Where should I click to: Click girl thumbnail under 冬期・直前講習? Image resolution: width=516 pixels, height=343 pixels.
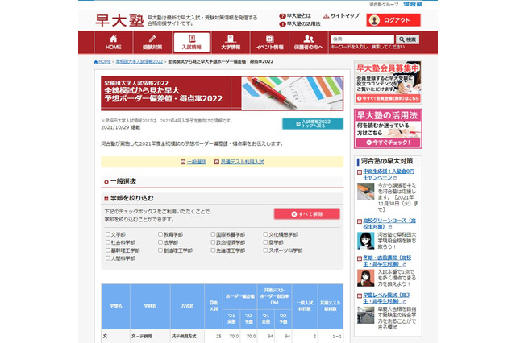pos(365,278)
